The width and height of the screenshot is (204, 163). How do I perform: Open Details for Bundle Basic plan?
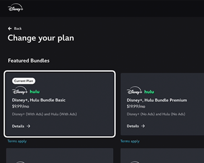[21, 126]
